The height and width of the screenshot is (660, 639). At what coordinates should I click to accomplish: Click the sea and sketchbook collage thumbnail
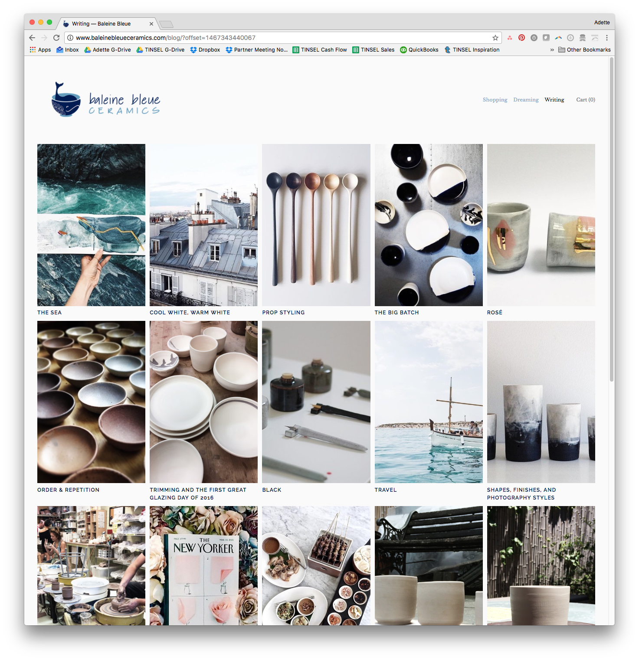coord(91,225)
